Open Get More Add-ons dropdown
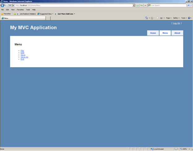The image size is (193, 151). (x=65, y=14)
